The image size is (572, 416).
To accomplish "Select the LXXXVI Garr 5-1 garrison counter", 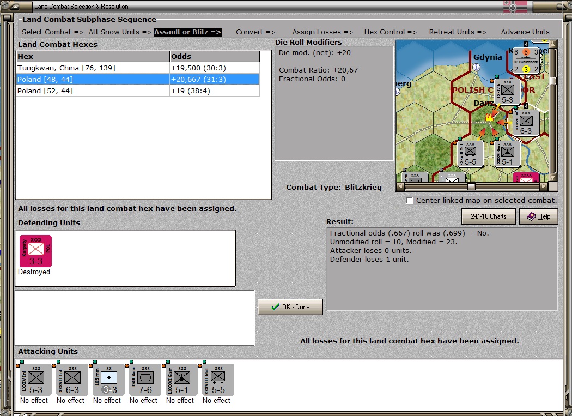I will click(181, 379).
